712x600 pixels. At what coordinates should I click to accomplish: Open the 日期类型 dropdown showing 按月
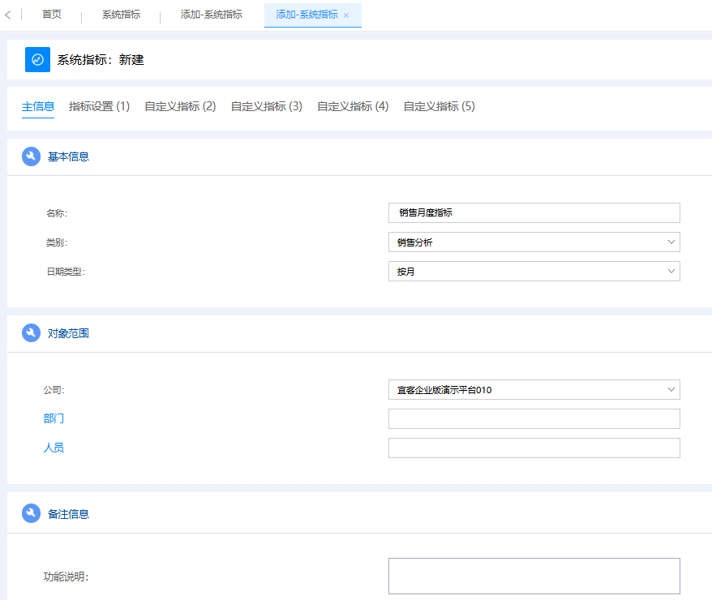click(534, 271)
